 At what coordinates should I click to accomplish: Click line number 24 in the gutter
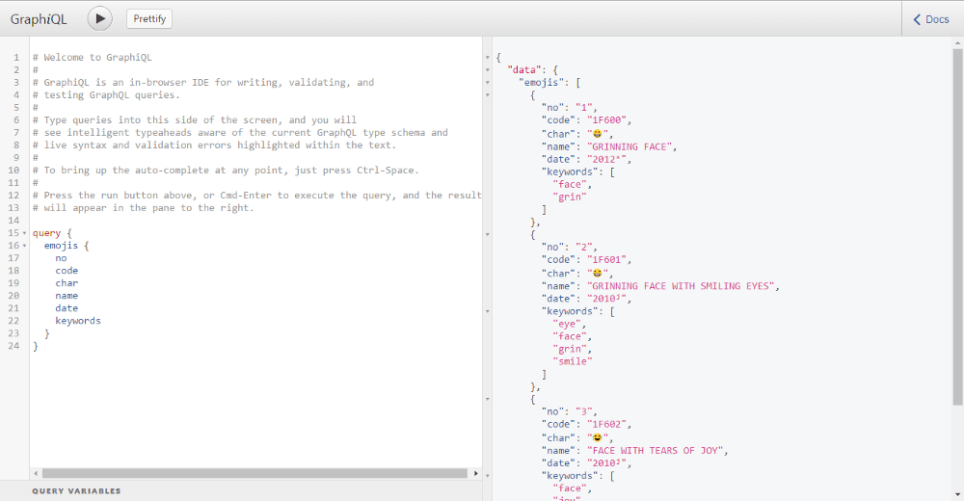click(13, 346)
